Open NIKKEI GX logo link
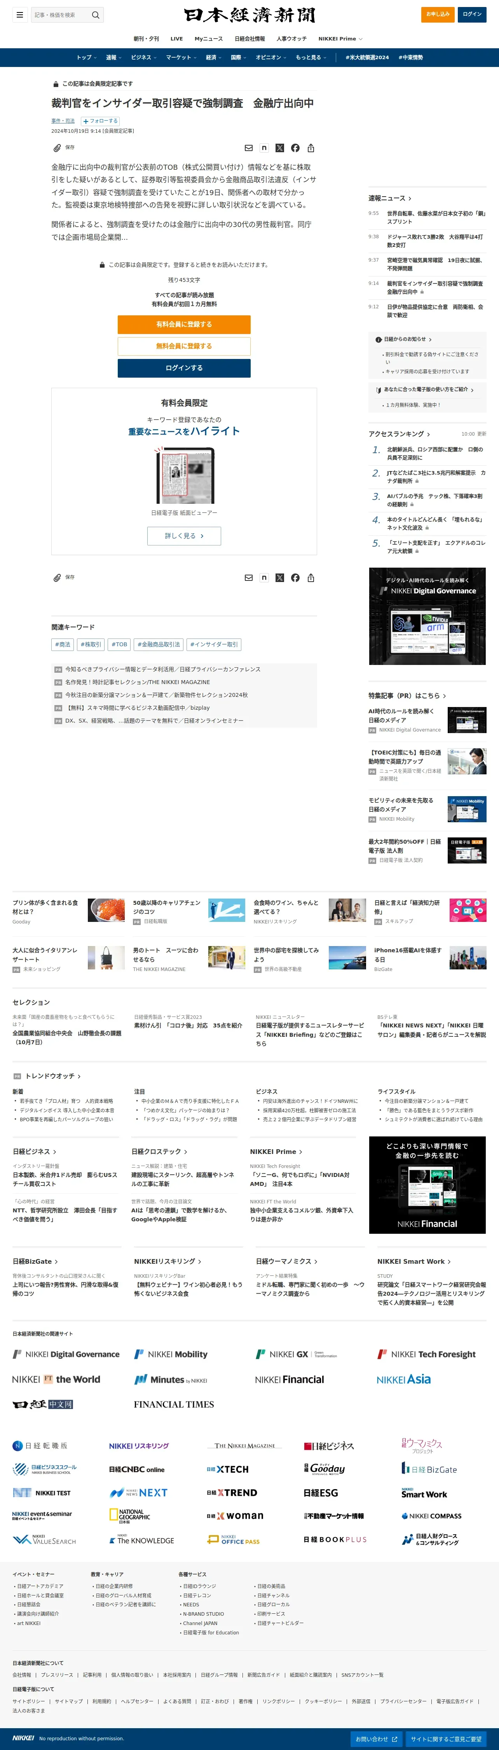The width and height of the screenshot is (499, 1750). (x=296, y=1354)
